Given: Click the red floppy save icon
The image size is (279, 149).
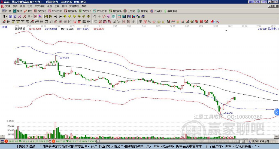Looking at the screenshot, I should click(x=134, y=17).
